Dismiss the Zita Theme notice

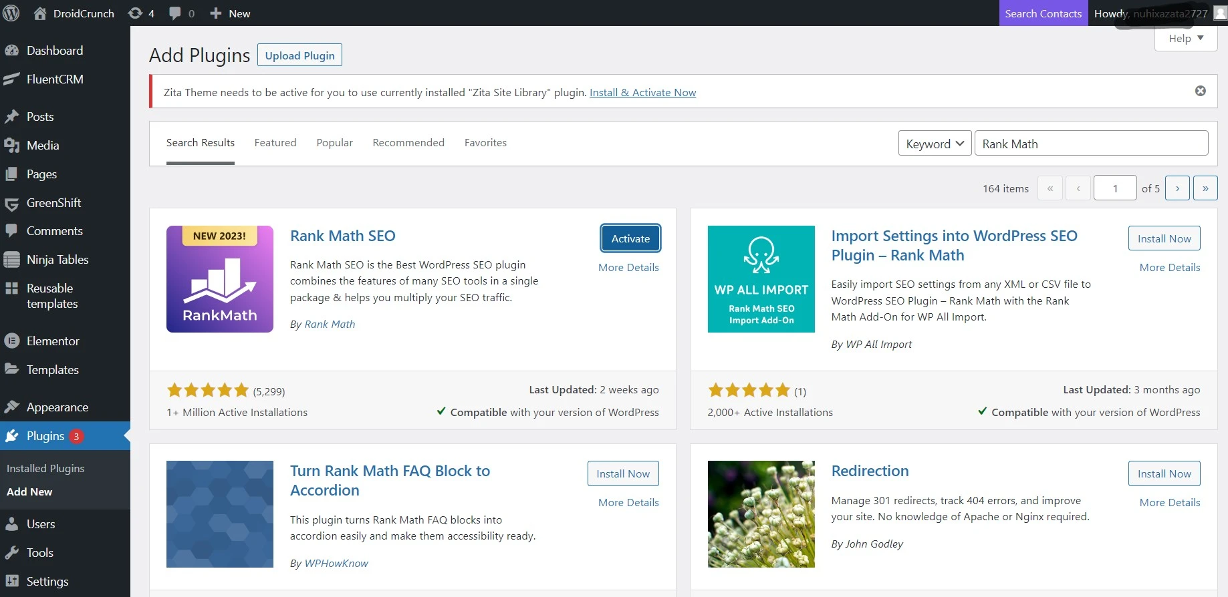1200,91
